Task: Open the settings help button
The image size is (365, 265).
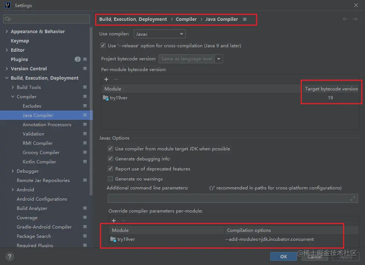Action: click(x=10, y=256)
